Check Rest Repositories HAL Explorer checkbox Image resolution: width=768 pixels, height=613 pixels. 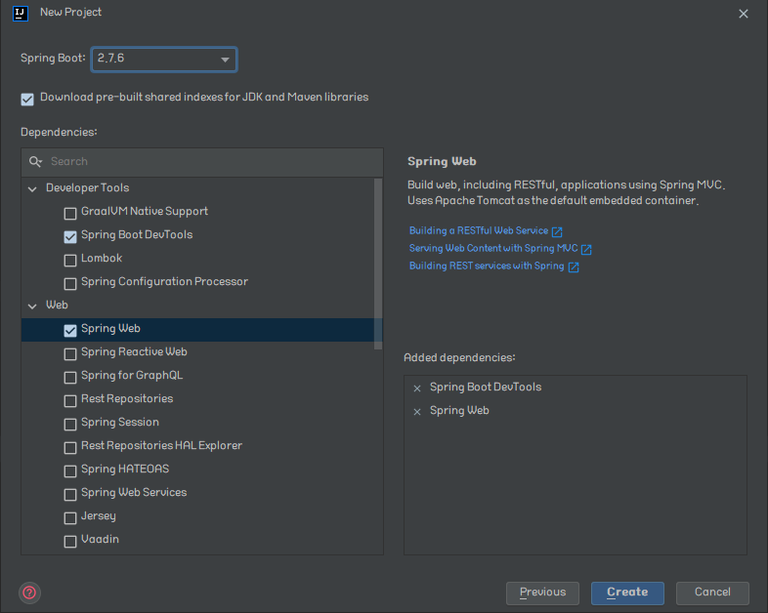point(70,448)
